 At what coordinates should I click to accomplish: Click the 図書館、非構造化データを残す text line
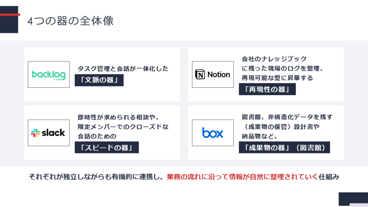pos(287,117)
